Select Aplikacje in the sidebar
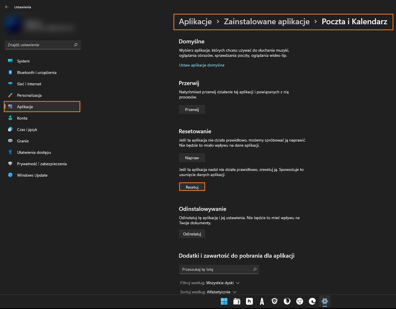The image size is (396, 309). (42, 107)
